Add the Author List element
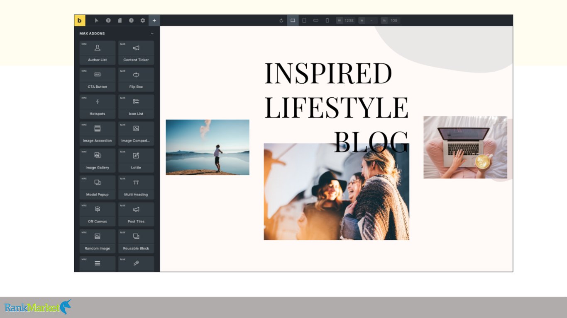Image resolution: width=567 pixels, height=318 pixels. pyautogui.click(x=98, y=53)
